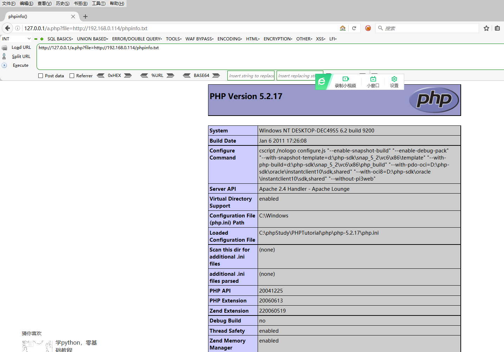This screenshot has height=352, width=504.
Task: Open the 历史(S) menu
Action: pyautogui.click(x=63, y=4)
